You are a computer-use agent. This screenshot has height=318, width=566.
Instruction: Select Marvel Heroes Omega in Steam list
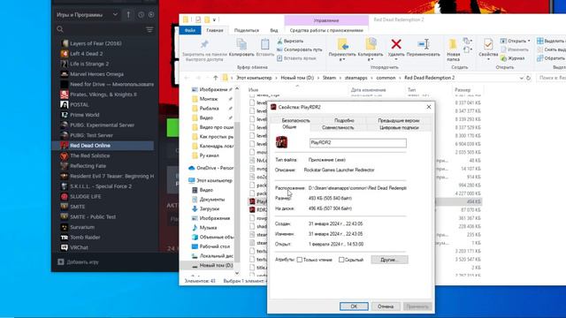coord(96,74)
